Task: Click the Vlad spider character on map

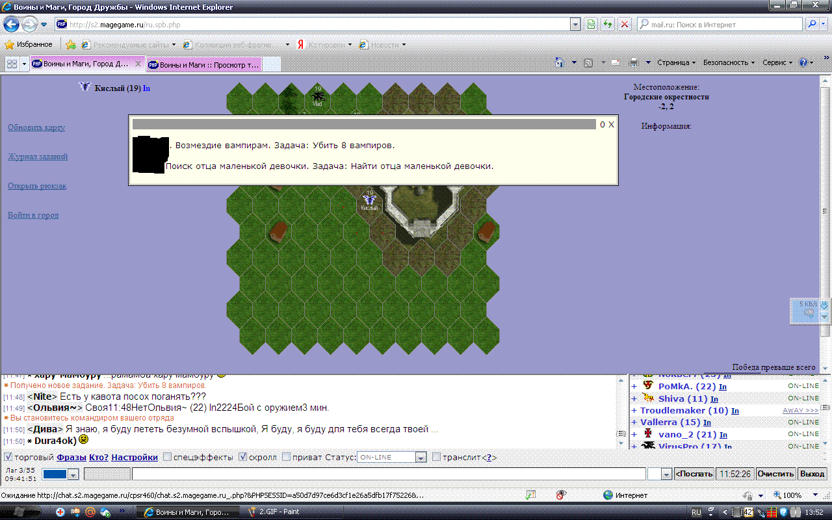Action: click(318, 96)
